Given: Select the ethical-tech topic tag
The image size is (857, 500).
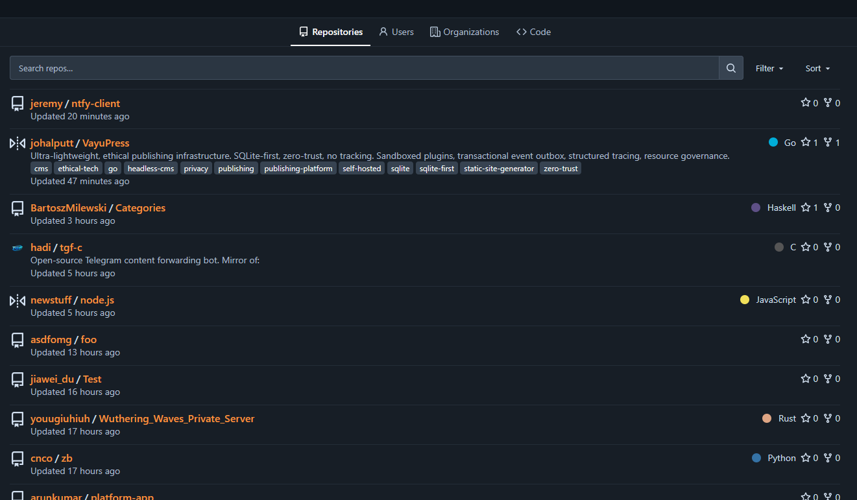Looking at the screenshot, I should 78,169.
